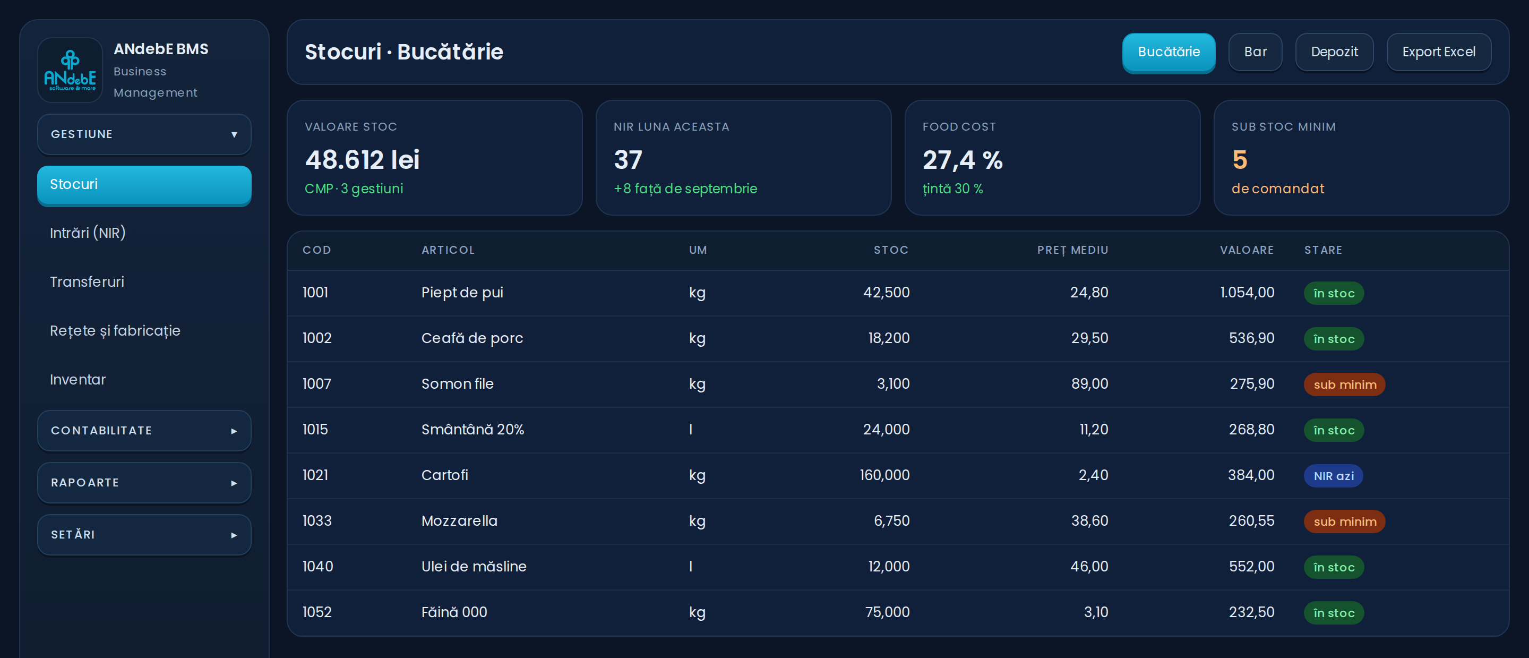The image size is (1529, 658).
Task: Open the NIR luna aceasta card
Action: (x=744, y=158)
